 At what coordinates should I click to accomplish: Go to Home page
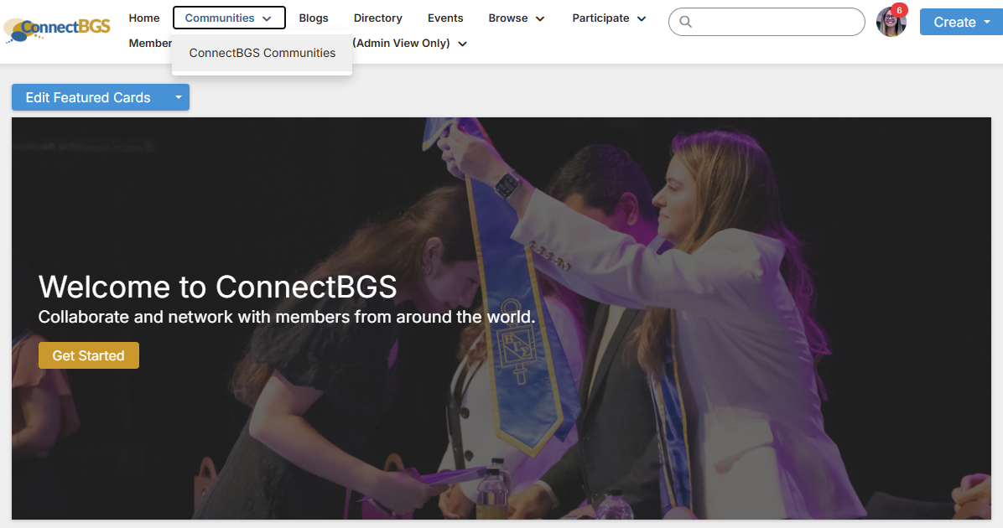tap(144, 18)
